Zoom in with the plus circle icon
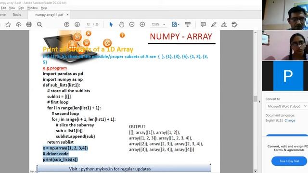The height and width of the screenshot is (173, 308). click(142, 25)
